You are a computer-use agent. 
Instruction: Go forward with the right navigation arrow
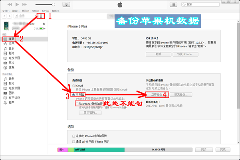pos(9,16)
